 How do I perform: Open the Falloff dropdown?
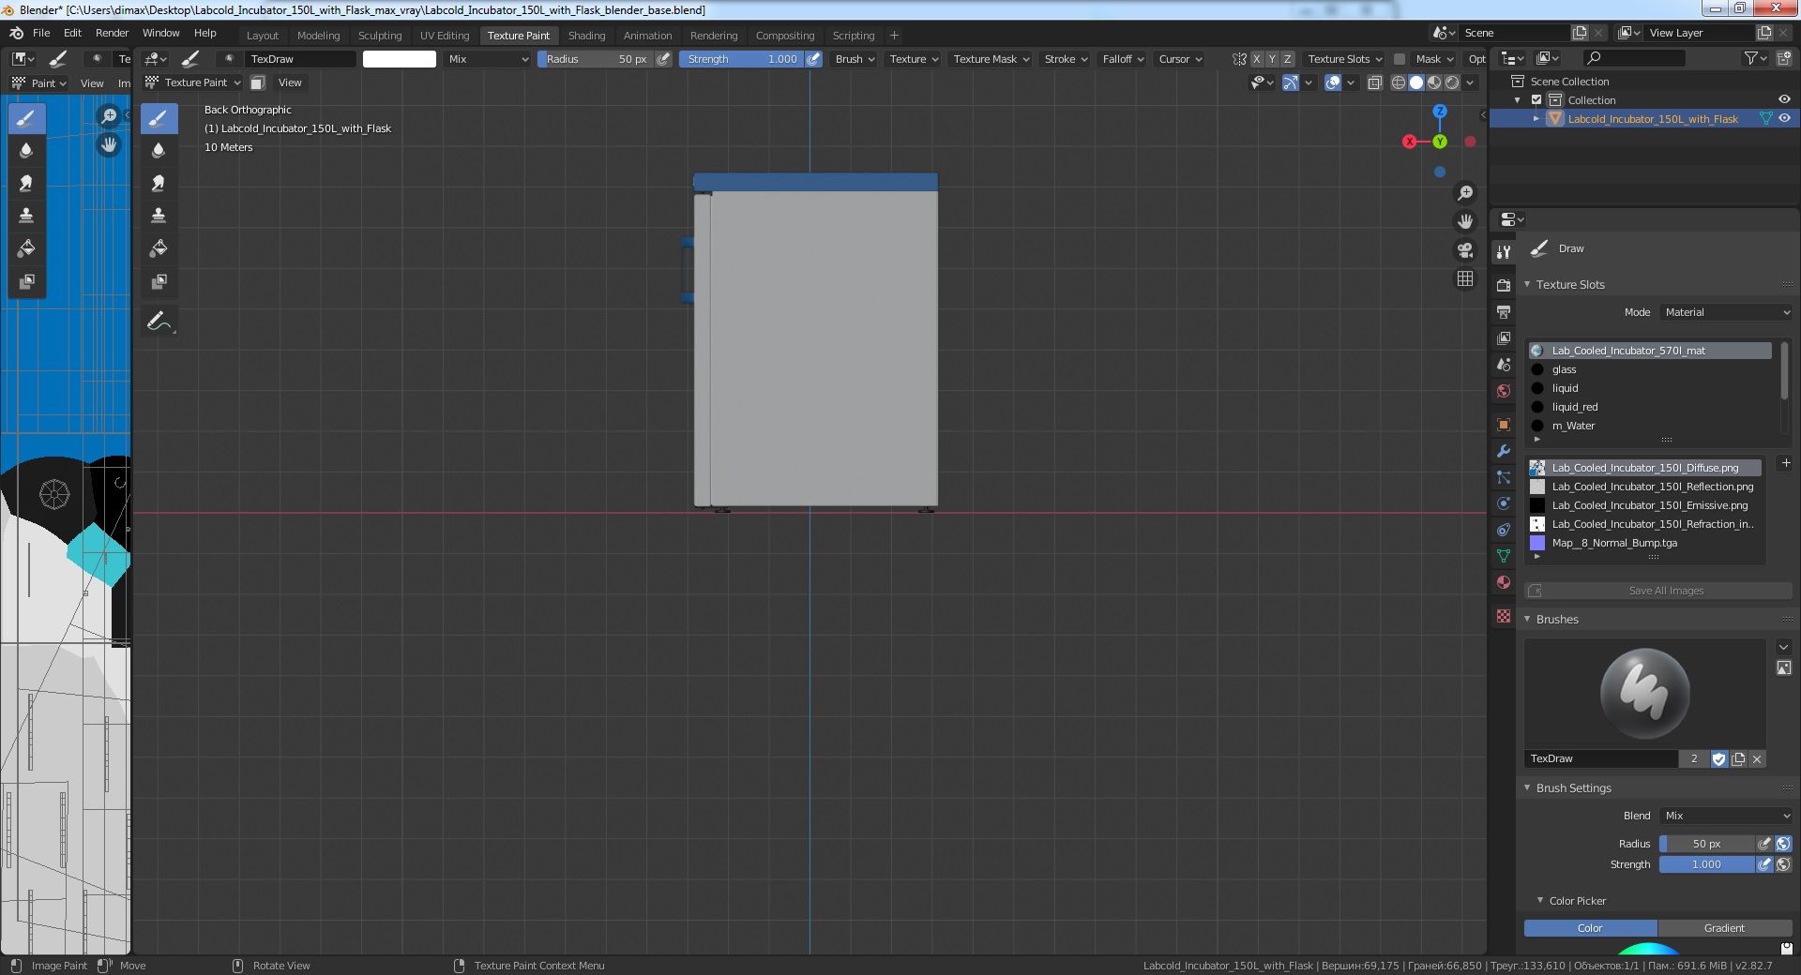tap(1123, 59)
